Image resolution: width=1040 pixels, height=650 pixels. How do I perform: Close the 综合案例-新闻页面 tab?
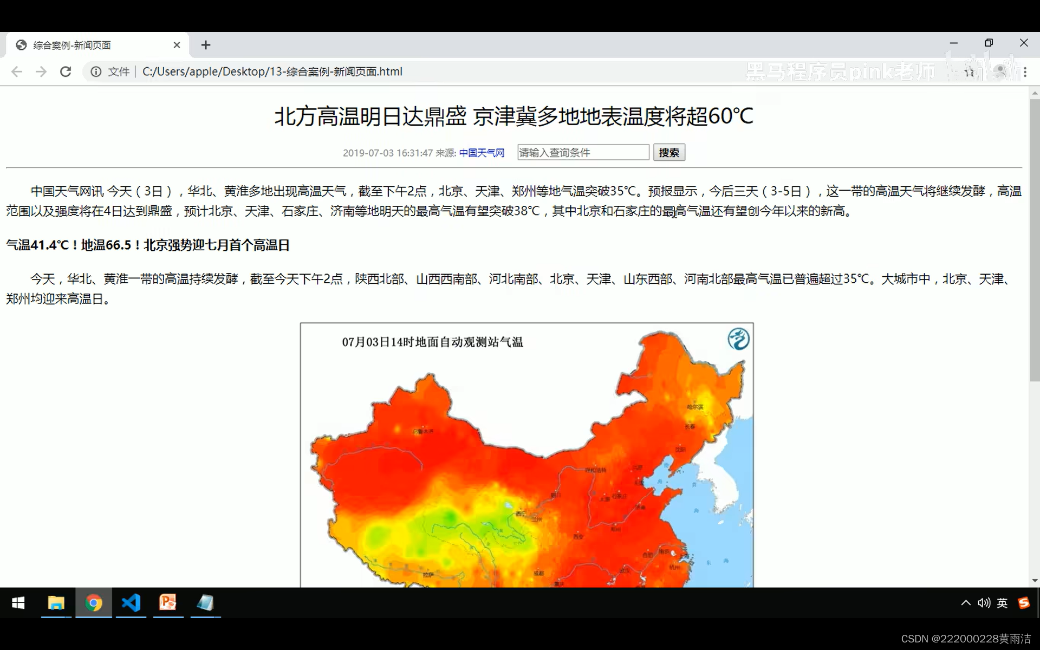(177, 45)
